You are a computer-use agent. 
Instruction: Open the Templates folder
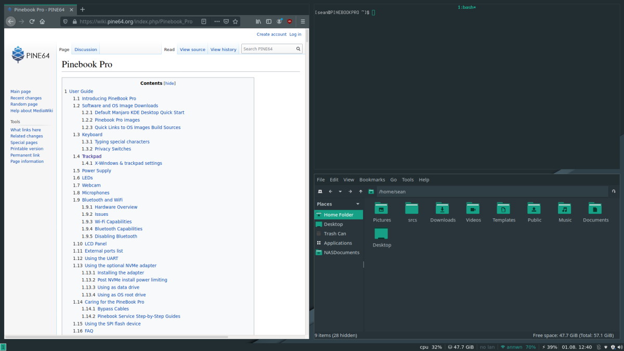point(504,212)
